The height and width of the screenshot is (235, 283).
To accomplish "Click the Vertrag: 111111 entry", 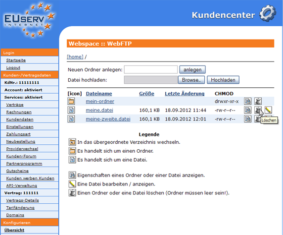I will tap(21, 193).
